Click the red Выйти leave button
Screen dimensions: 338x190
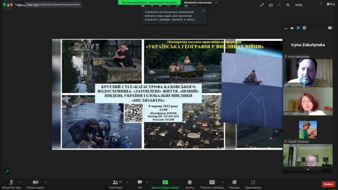pyautogui.click(x=328, y=184)
